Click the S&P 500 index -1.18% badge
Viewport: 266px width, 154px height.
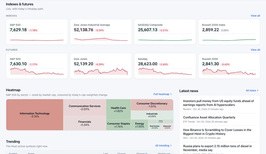coord(33,30)
